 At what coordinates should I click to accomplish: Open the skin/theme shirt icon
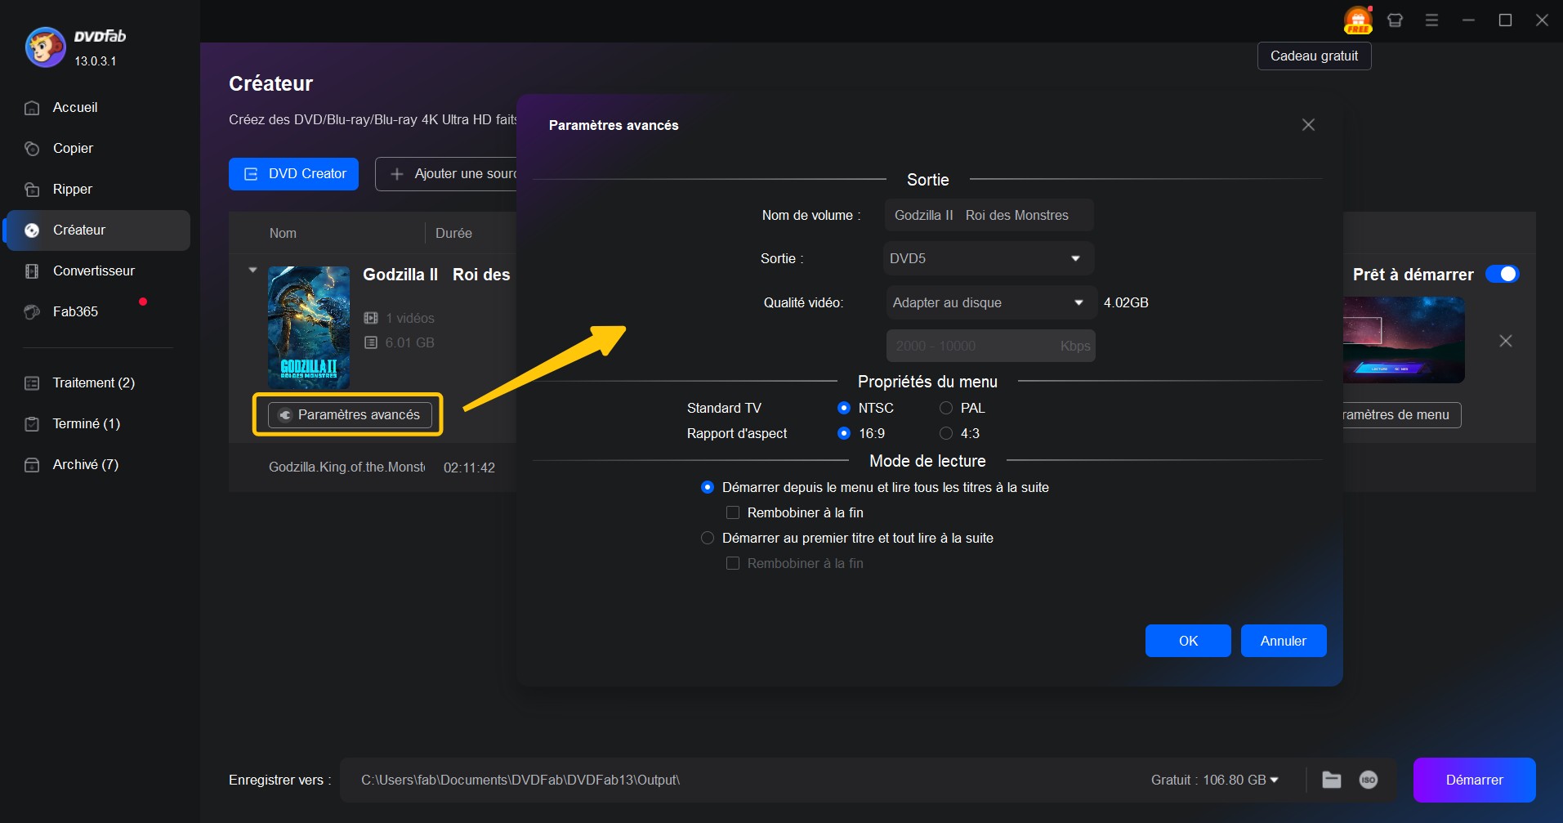pyautogui.click(x=1395, y=20)
